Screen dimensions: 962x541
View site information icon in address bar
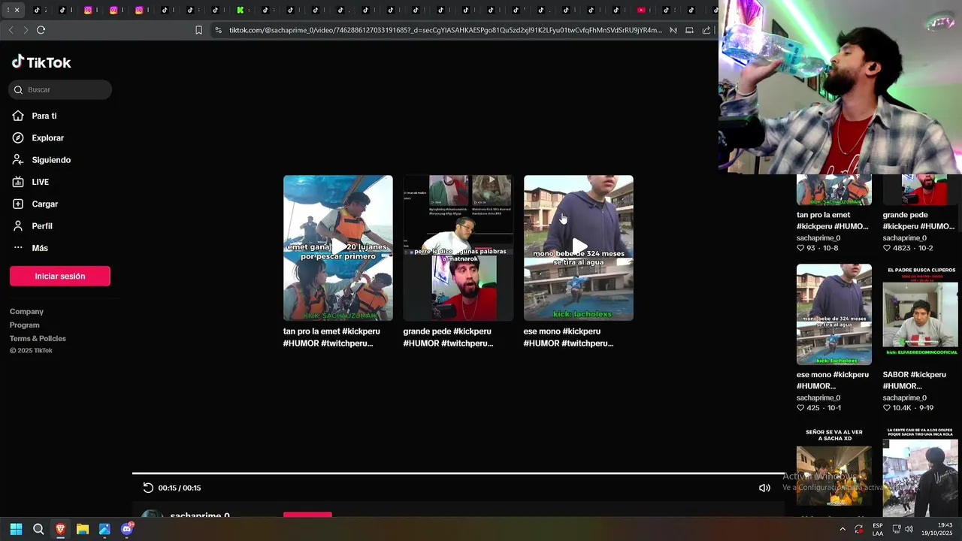(x=218, y=30)
